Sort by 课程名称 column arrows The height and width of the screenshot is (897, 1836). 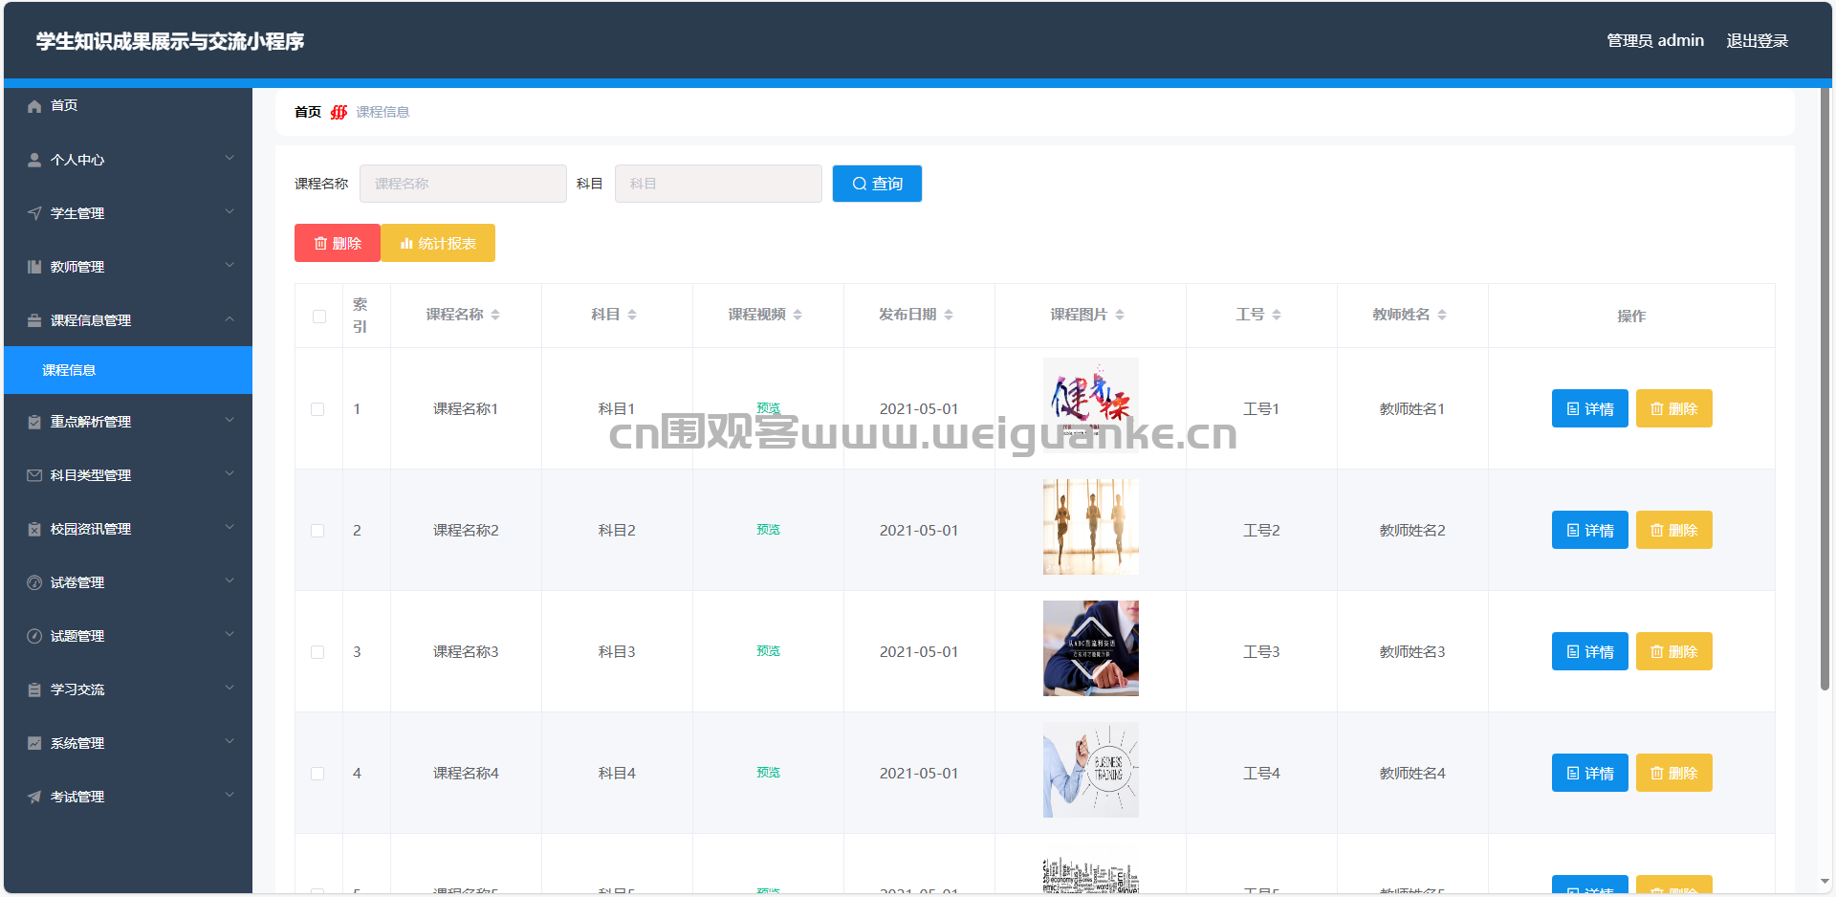(495, 315)
